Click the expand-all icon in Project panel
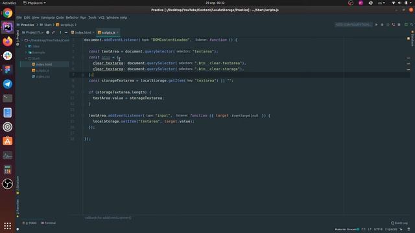This screenshot has width=415, height=233. click(53, 32)
